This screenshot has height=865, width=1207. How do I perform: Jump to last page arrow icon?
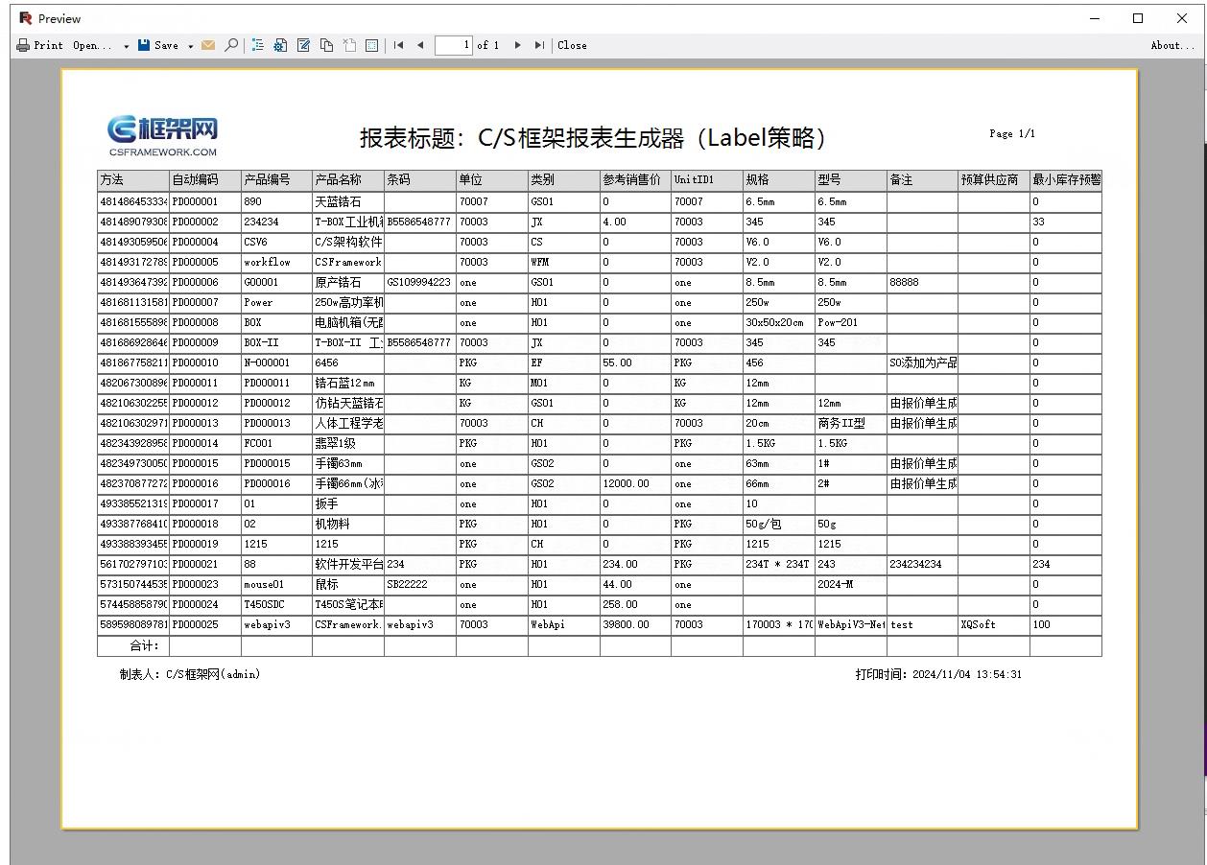click(538, 45)
